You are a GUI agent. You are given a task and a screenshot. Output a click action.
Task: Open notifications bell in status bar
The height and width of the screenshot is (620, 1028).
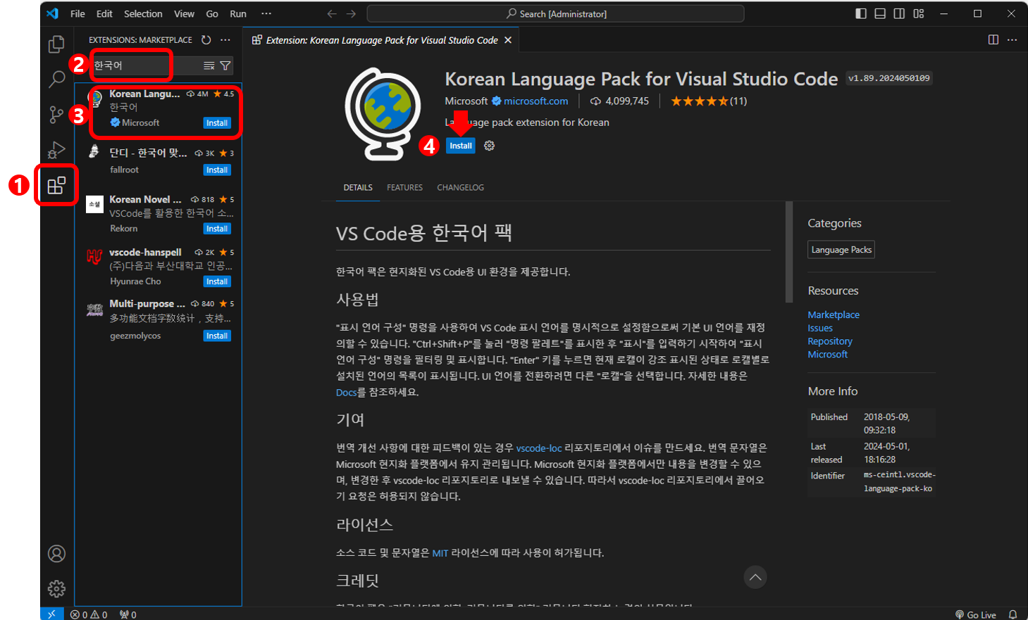point(1012,614)
